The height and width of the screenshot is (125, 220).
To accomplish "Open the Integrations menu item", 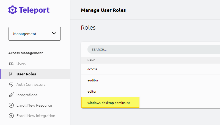I will pyautogui.click(x=27, y=95).
